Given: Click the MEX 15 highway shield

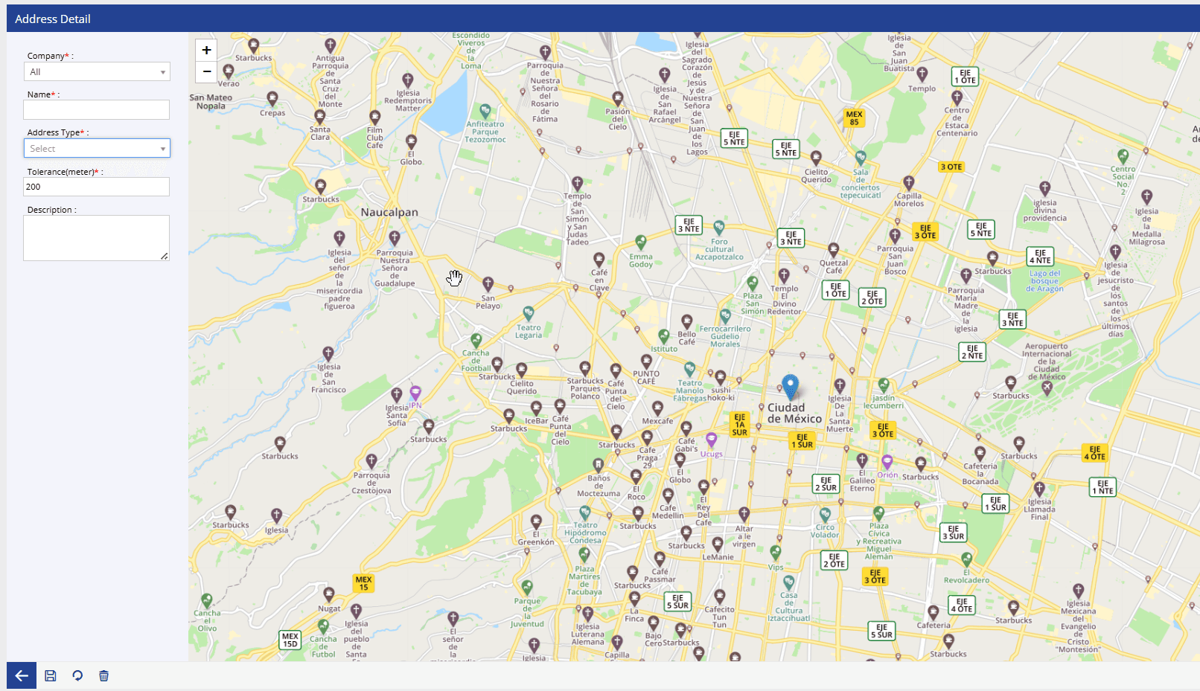Looking at the screenshot, I should click(x=363, y=583).
